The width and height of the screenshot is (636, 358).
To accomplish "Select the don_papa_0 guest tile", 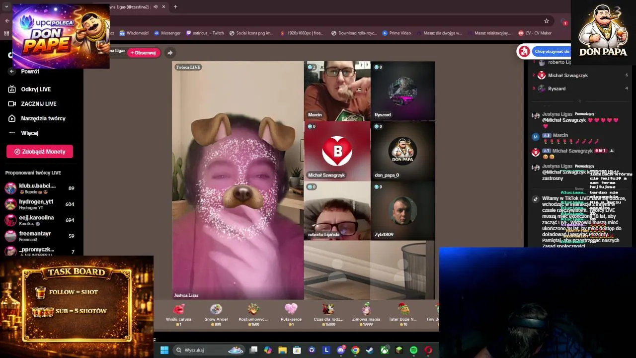I will click(403, 151).
